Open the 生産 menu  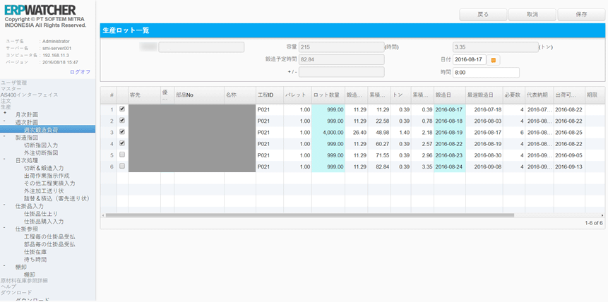(x=6, y=107)
